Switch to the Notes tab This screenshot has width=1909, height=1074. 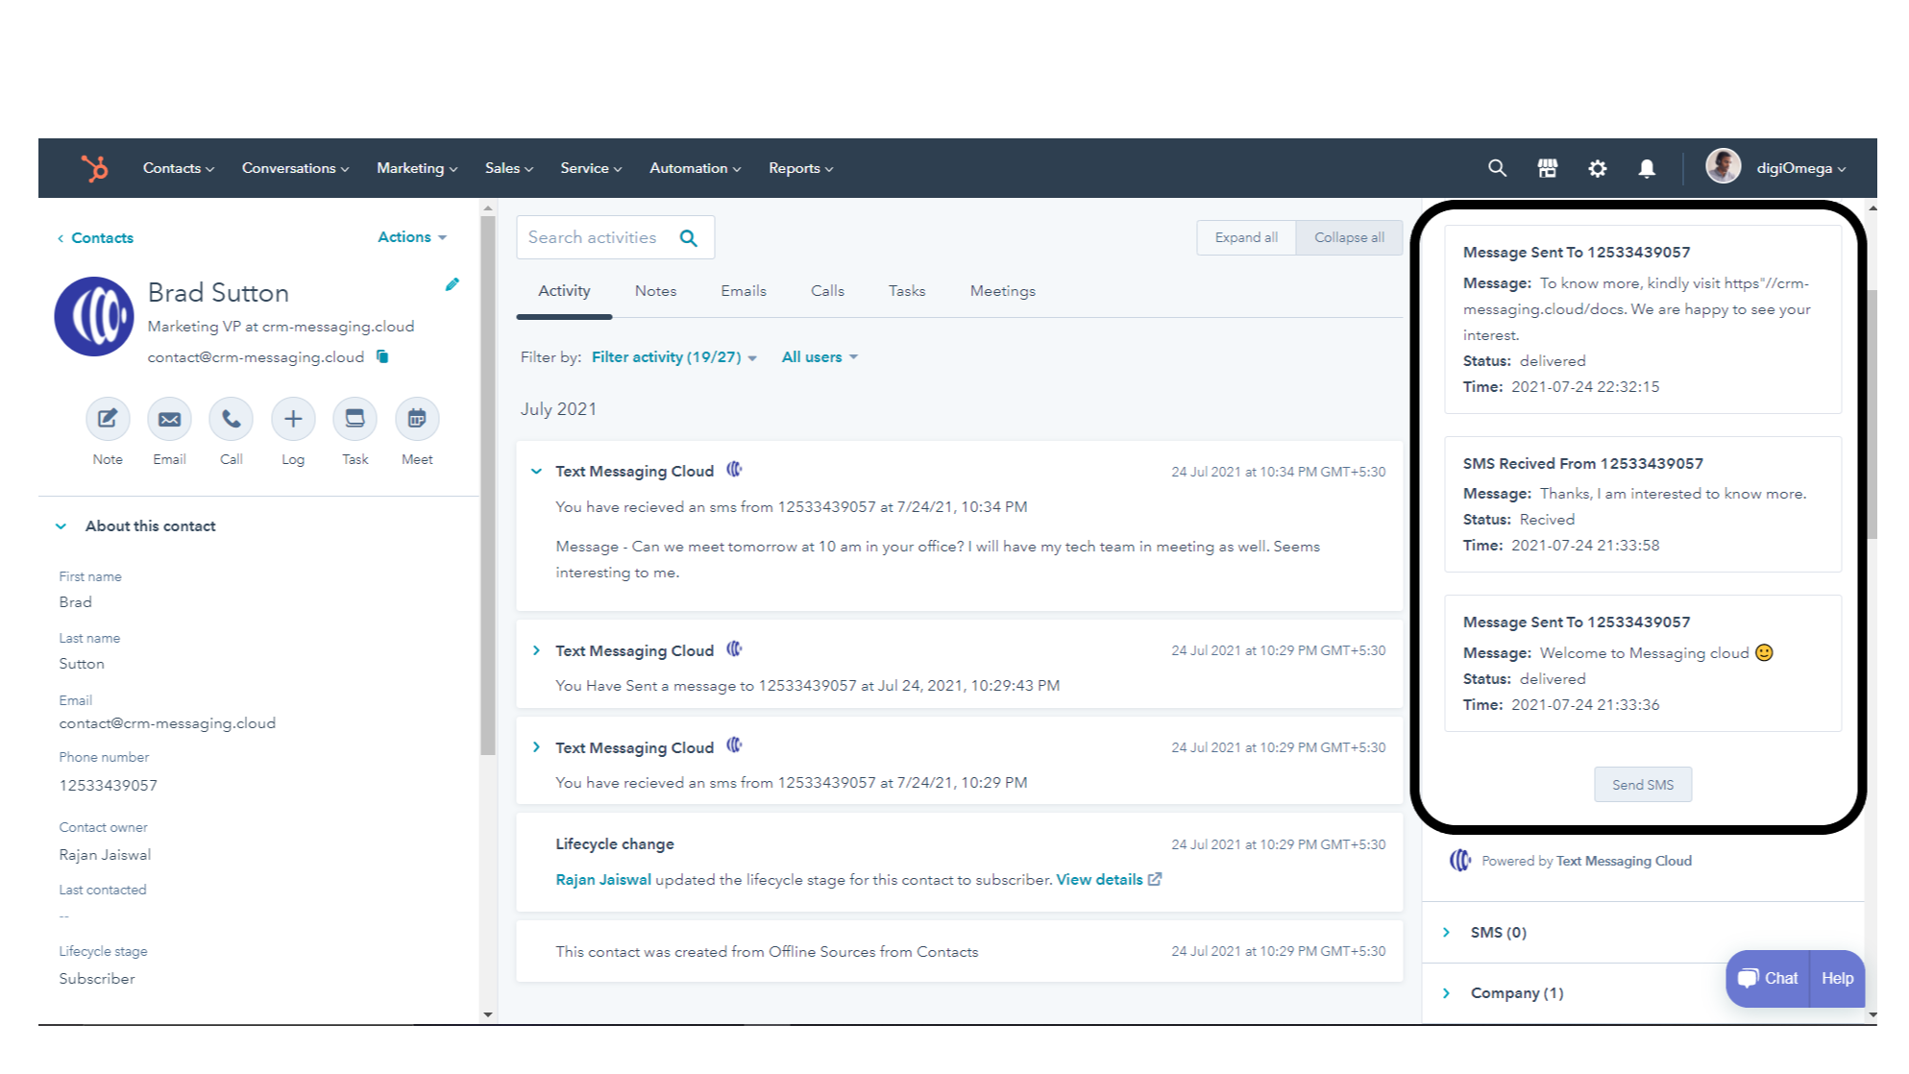pyautogui.click(x=655, y=291)
